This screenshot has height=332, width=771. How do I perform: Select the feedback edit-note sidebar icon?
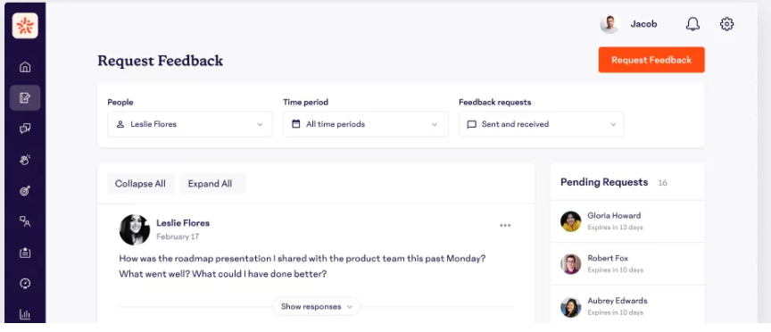pos(25,97)
